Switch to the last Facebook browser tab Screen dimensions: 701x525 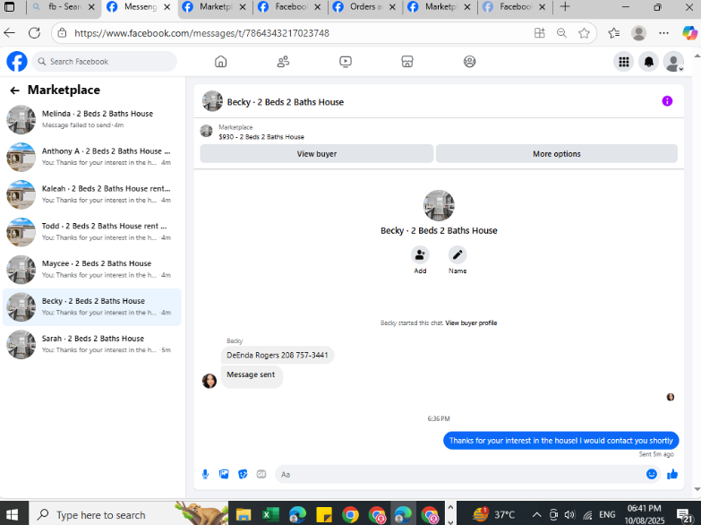[x=514, y=7]
